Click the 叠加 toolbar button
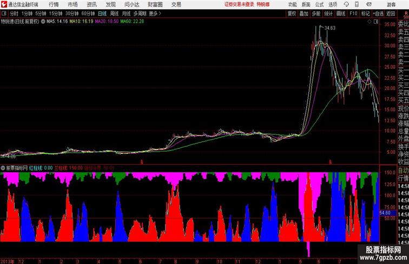409x264 pixels. coord(304,14)
